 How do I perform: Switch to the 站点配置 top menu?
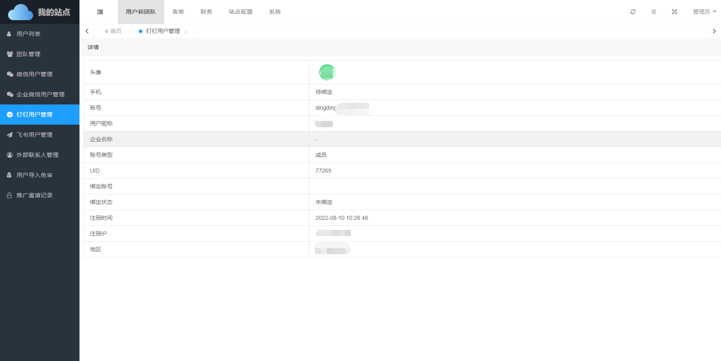pos(240,12)
